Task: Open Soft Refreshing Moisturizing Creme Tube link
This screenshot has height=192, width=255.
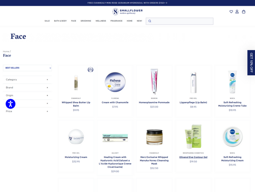Action: (x=232, y=104)
